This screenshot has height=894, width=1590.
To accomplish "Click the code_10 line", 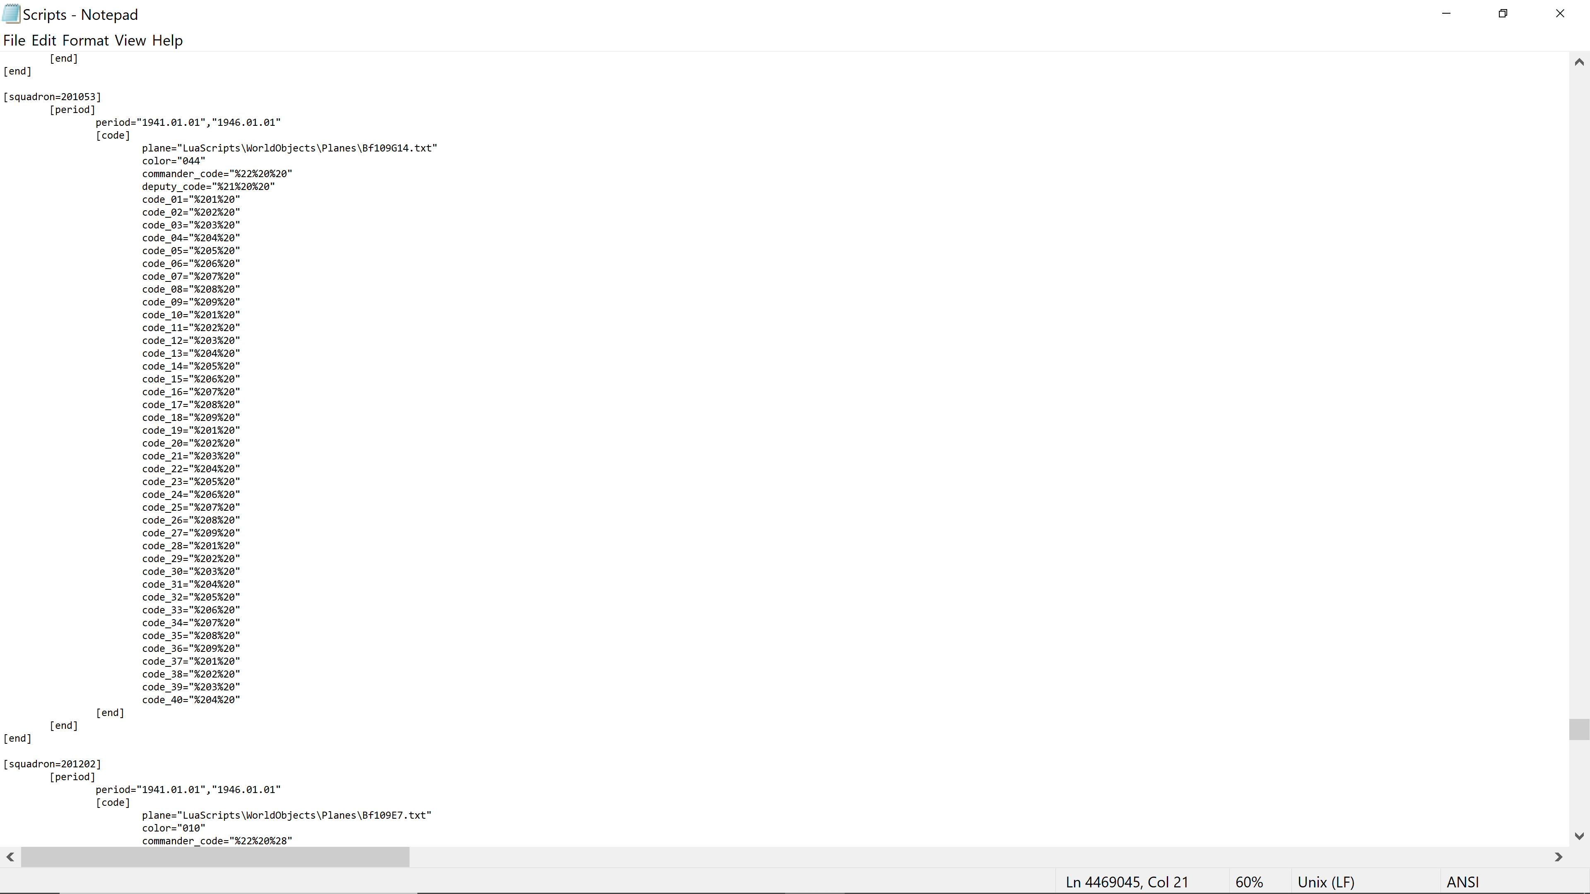I will pos(191,315).
